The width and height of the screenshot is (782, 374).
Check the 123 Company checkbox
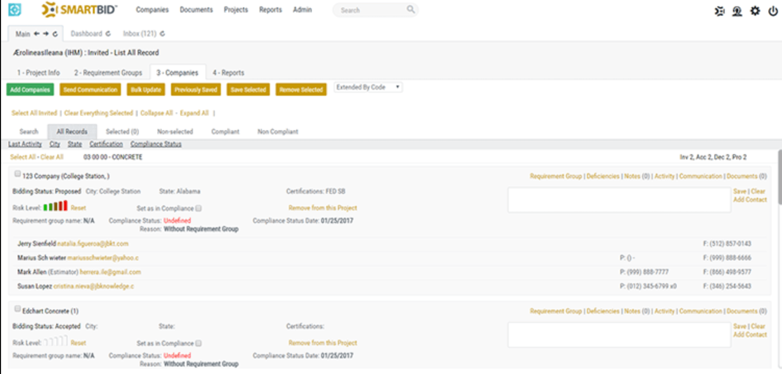pyautogui.click(x=18, y=174)
